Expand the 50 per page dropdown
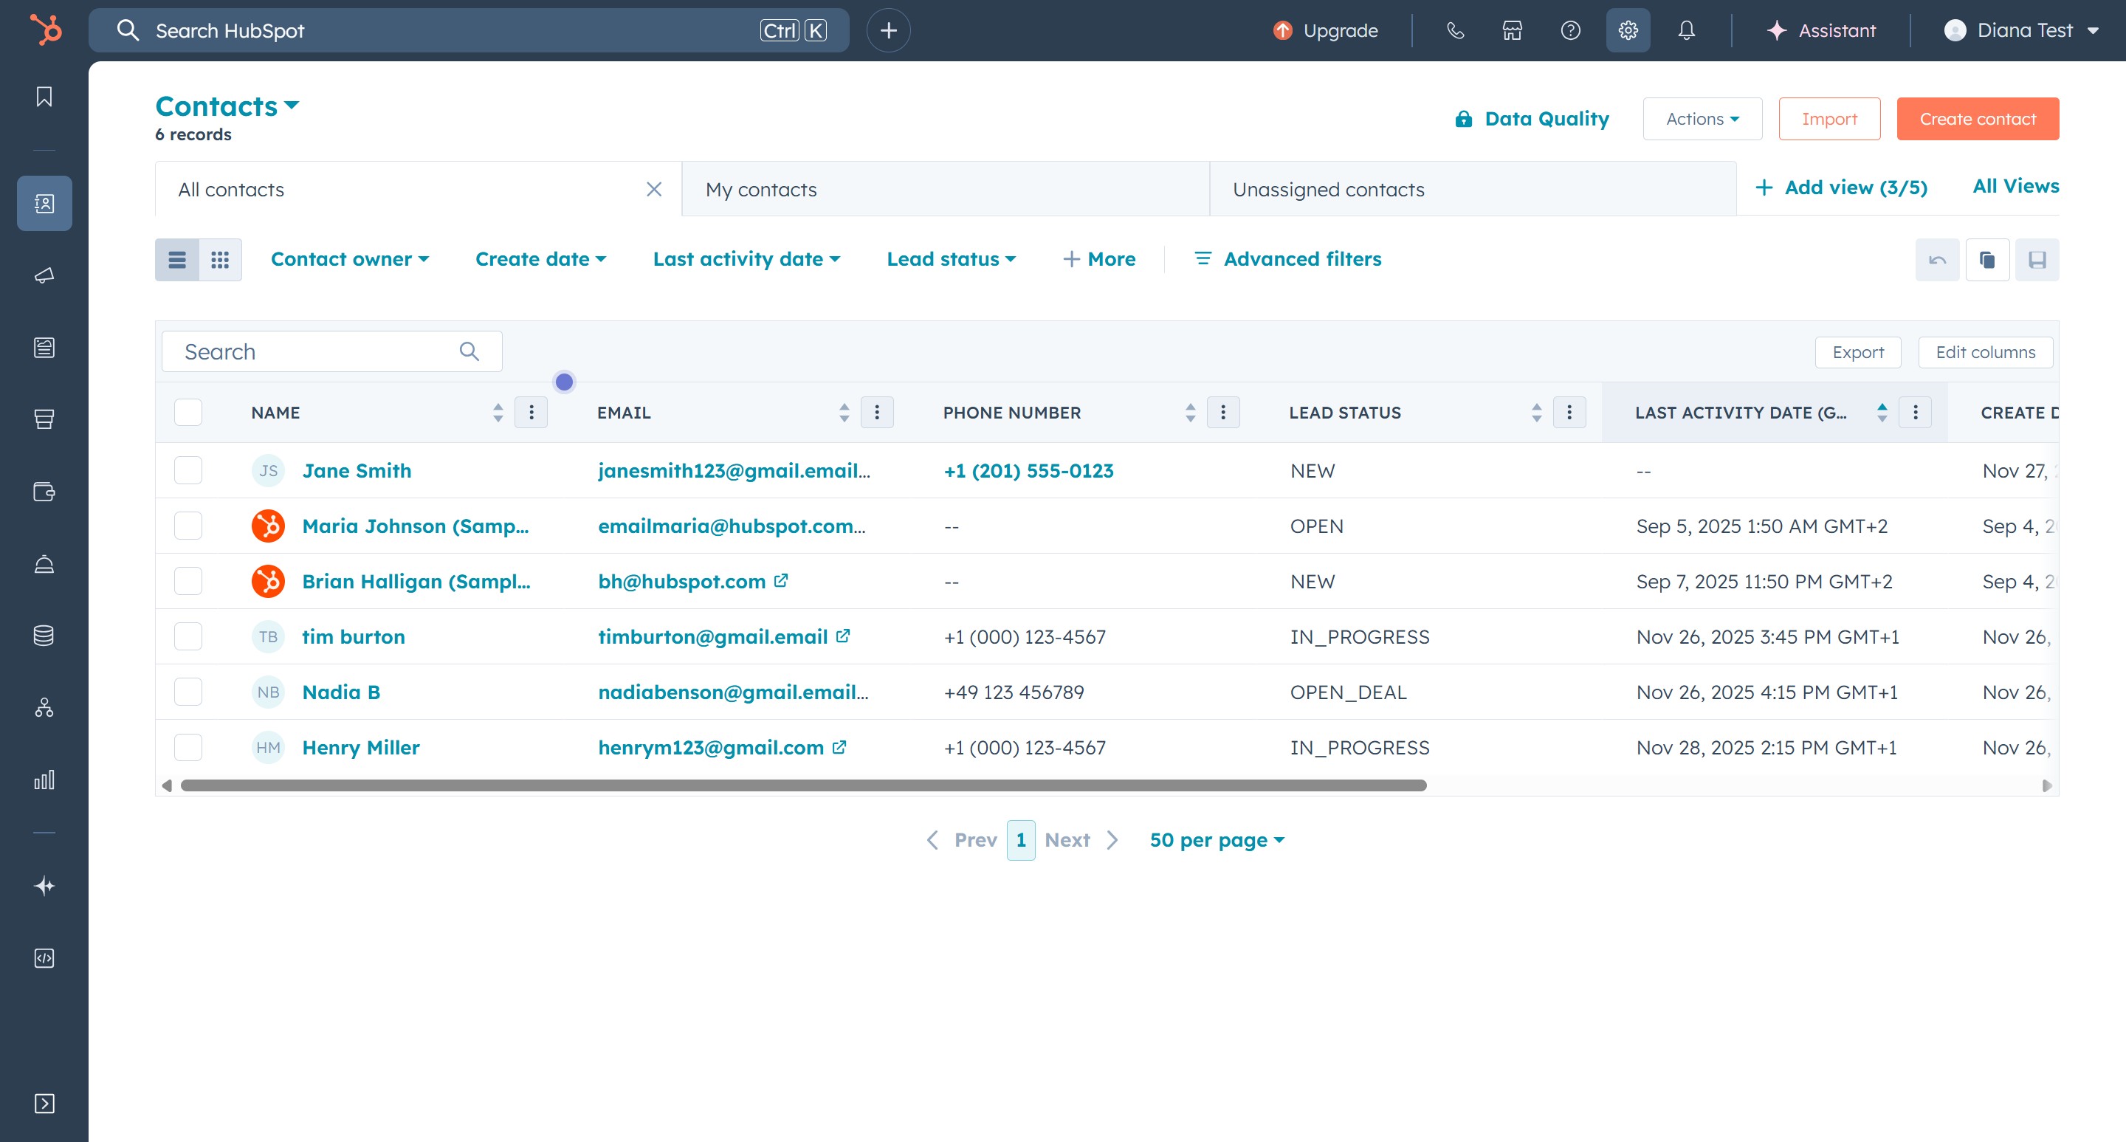Viewport: 2126px width, 1142px height. pos(1217,840)
